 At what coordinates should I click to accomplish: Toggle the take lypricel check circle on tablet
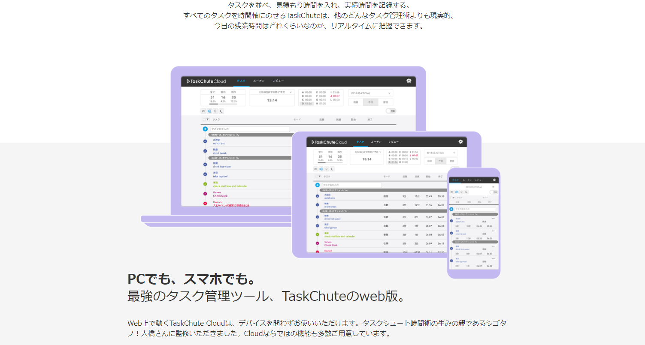318,225
